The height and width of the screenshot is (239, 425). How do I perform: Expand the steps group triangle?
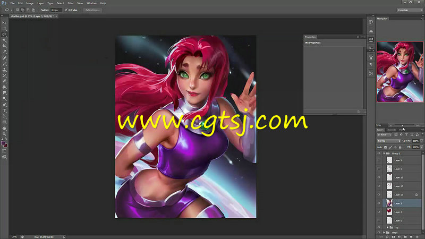click(x=384, y=233)
